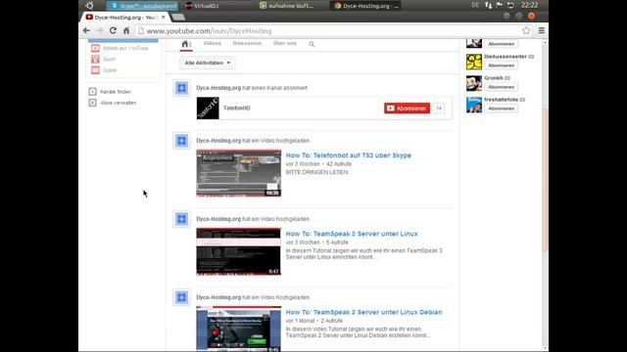This screenshot has height=352, width=627.
Task: Open the Ubuntu dash logo in top panel
Action: point(89,5)
